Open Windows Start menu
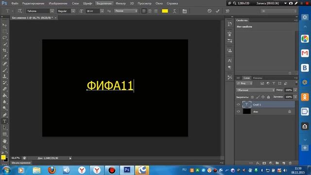Screen dimensions: 311x175 [x=6, y=170]
